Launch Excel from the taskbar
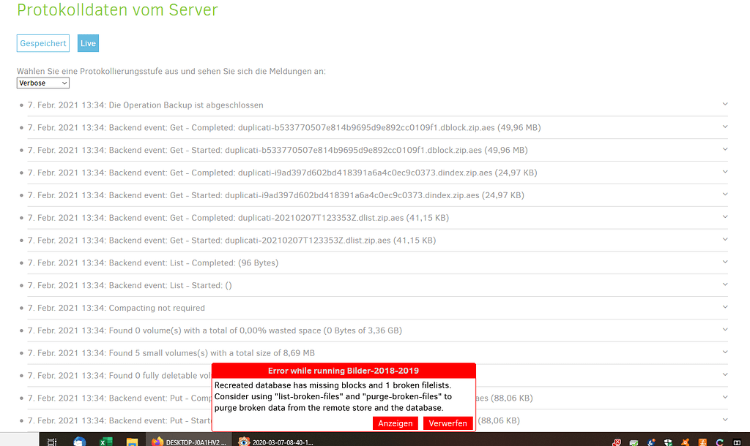 pyautogui.click(x=105, y=441)
